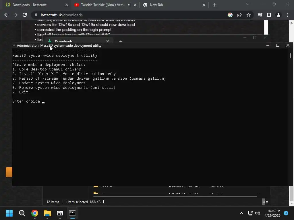
Task: Reload the betacraft.uk page
Action: coord(25,15)
